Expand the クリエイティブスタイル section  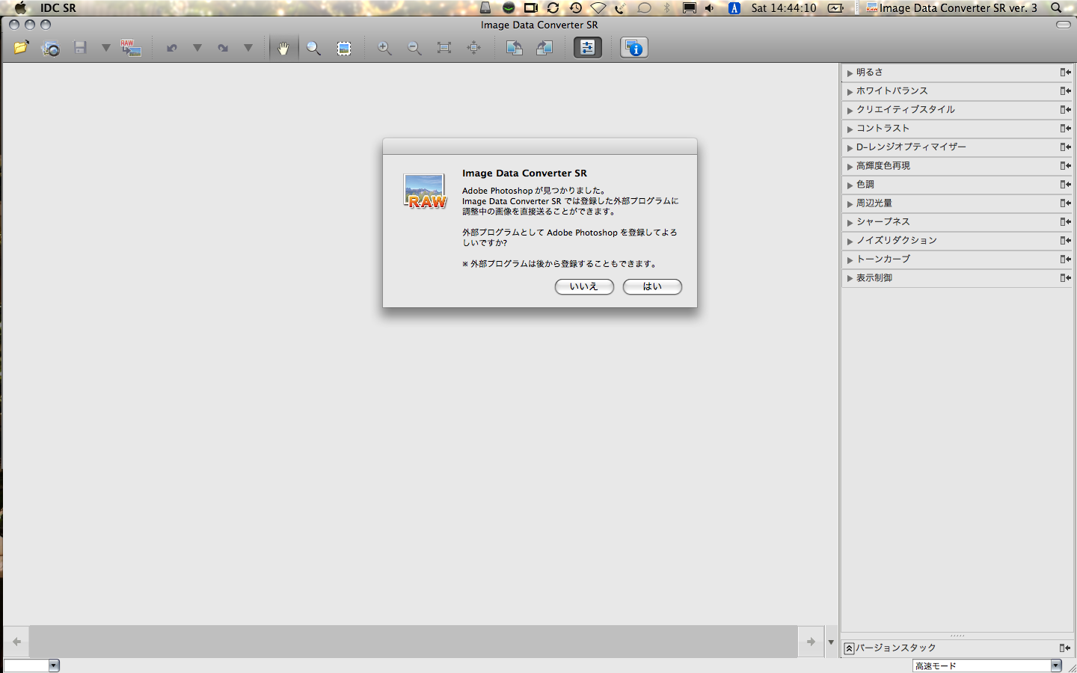tap(850, 110)
